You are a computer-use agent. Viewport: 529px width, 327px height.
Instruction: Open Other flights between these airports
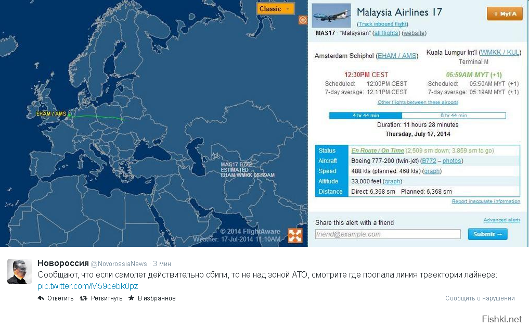(x=418, y=102)
